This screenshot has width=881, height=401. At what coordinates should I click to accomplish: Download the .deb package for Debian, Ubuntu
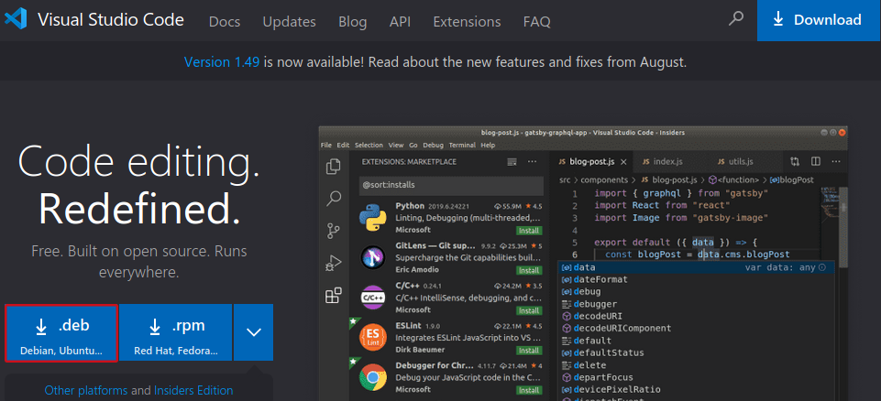click(x=61, y=332)
